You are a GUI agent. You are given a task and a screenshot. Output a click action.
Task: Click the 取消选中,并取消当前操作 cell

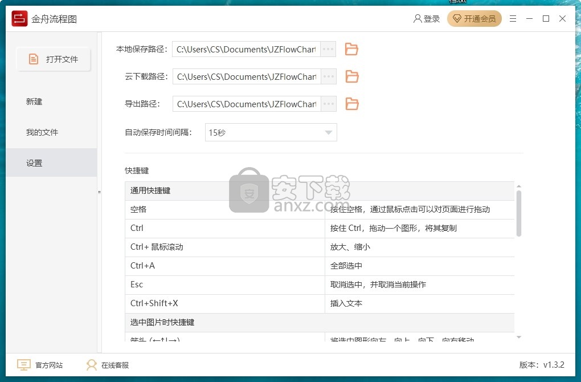tap(420, 285)
